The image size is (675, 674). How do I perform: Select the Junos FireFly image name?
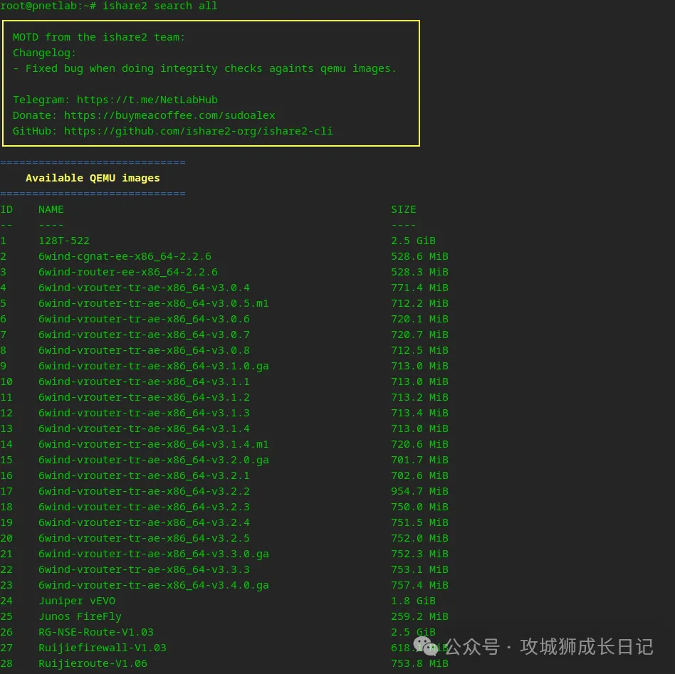(x=80, y=616)
